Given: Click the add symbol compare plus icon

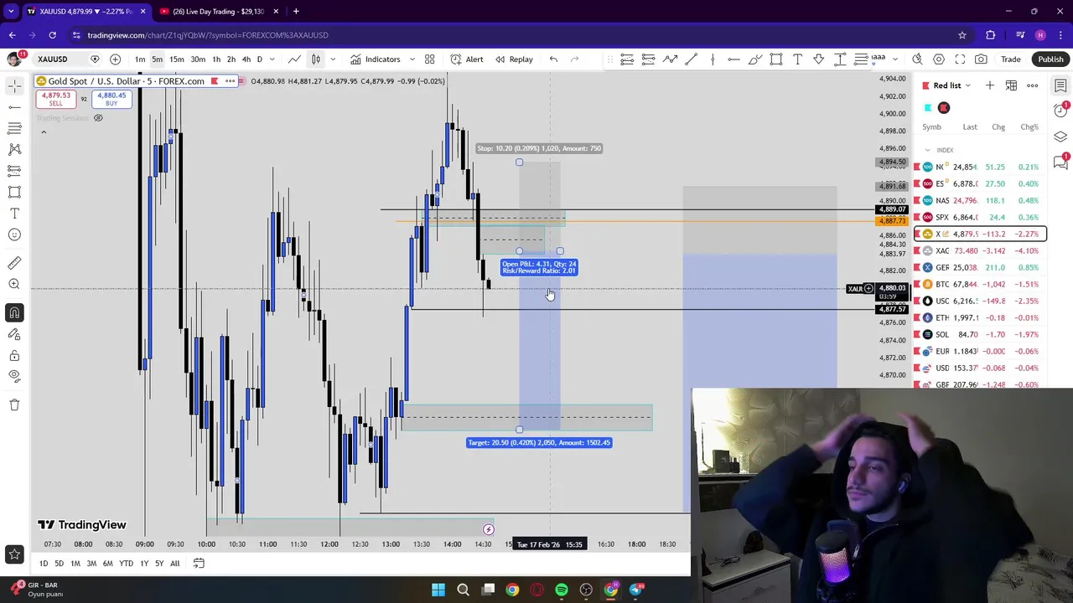Looking at the screenshot, I should click(x=115, y=59).
